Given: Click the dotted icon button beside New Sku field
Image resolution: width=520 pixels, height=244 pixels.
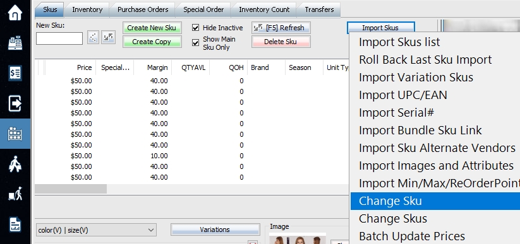Looking at the screenshot, I should [x=93, y=37].
